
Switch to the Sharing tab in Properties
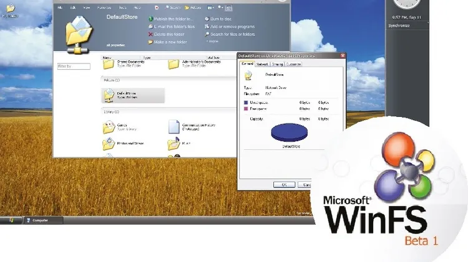click(277, 64)
